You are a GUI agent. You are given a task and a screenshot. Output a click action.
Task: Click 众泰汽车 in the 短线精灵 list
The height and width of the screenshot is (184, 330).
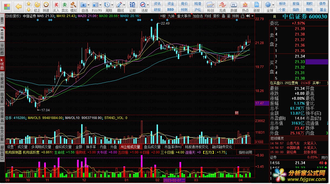coord(293,143)
